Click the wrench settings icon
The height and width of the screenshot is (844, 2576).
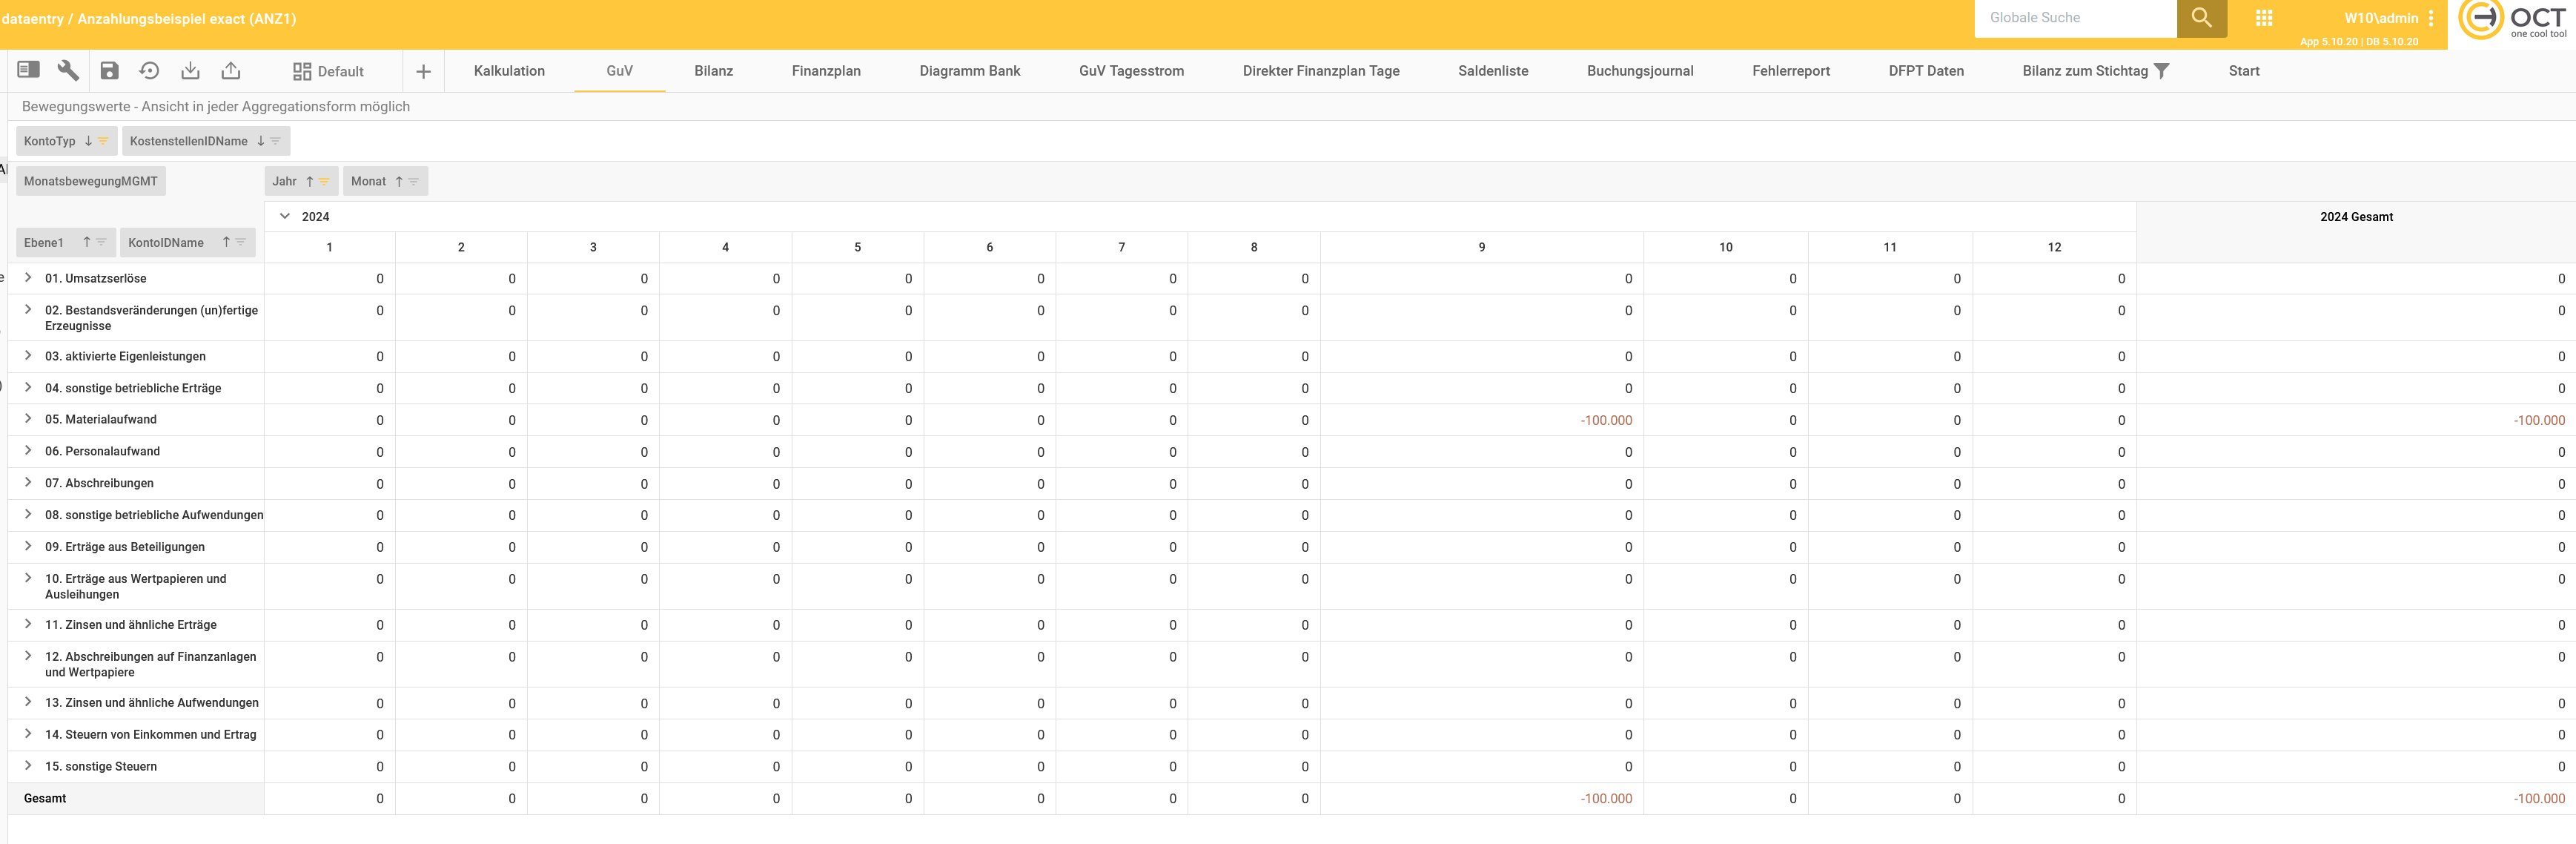tap(68, 70)
